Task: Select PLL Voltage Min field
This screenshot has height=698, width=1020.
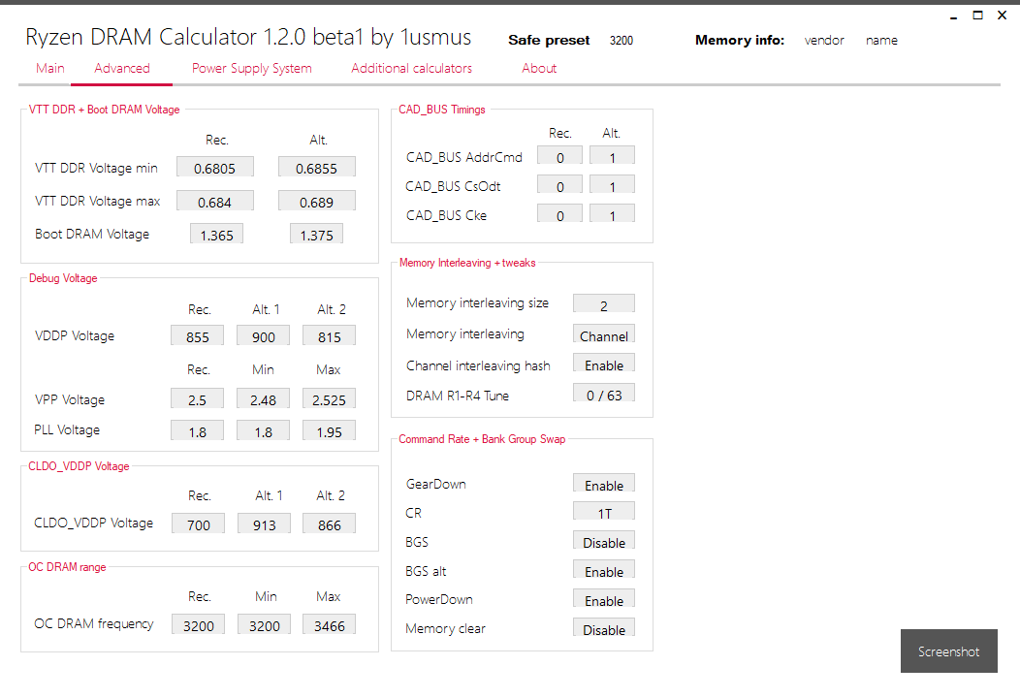Action: [264, 430]
